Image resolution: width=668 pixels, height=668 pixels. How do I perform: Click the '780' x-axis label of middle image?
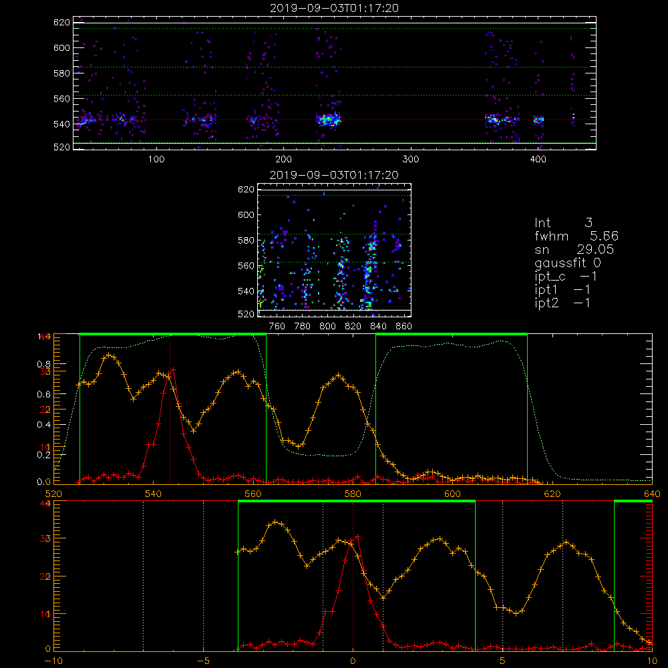click(303, 327)
